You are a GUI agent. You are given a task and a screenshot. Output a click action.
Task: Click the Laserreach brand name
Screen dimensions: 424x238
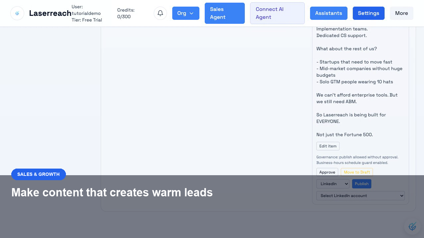click(50, 13)
